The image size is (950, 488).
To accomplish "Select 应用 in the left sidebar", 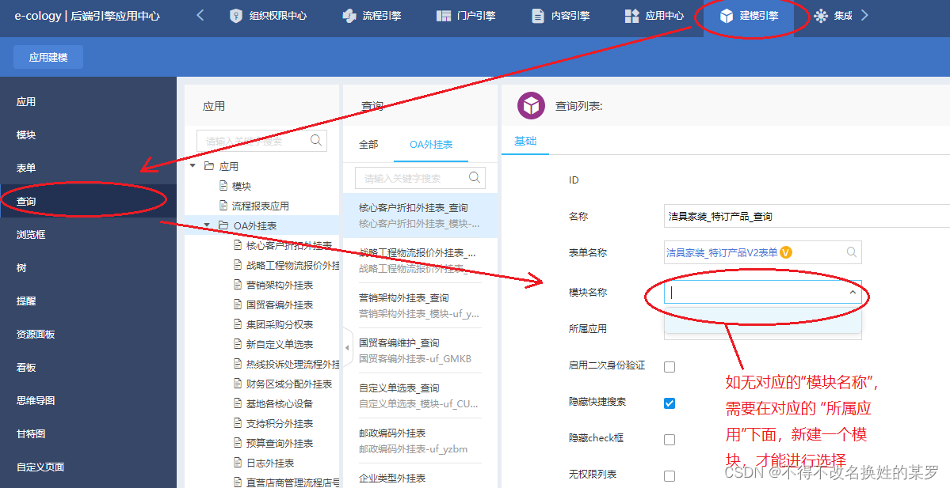I will 89,101.
